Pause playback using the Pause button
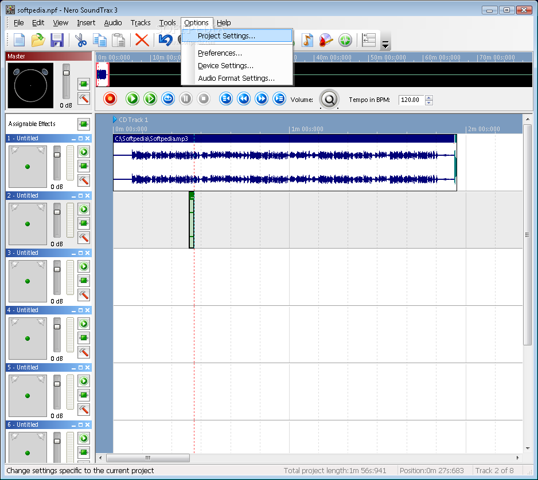This screenshot has height=480, width=538. coord(186,99)
